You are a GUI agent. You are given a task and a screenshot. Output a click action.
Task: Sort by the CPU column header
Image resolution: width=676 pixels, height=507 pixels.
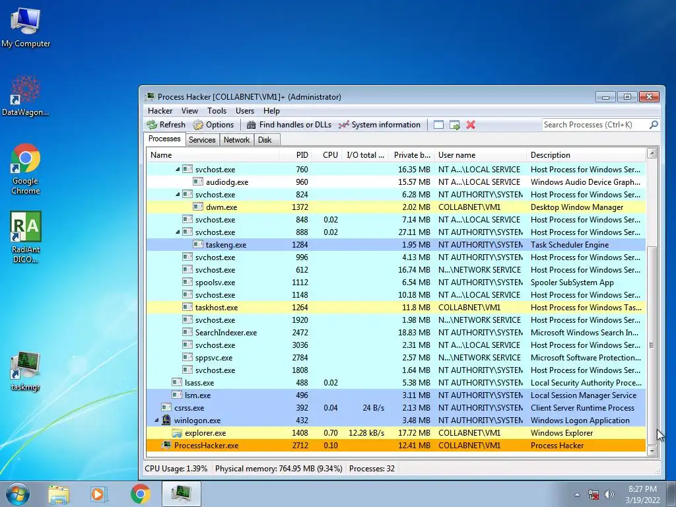click(x=326, y=155)
